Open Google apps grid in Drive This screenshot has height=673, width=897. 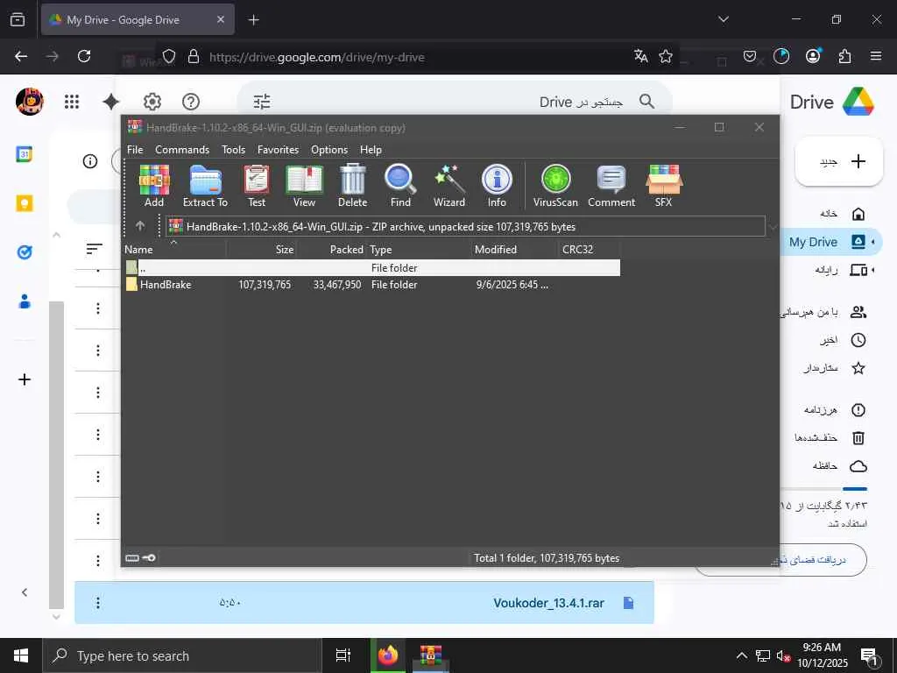click(x=72, y=102)
